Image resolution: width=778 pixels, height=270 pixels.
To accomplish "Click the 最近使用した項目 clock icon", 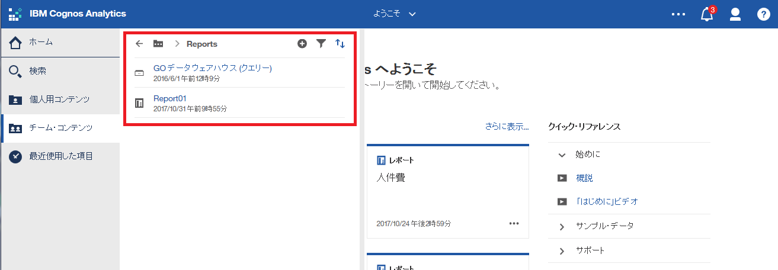I will click(15, 157).
